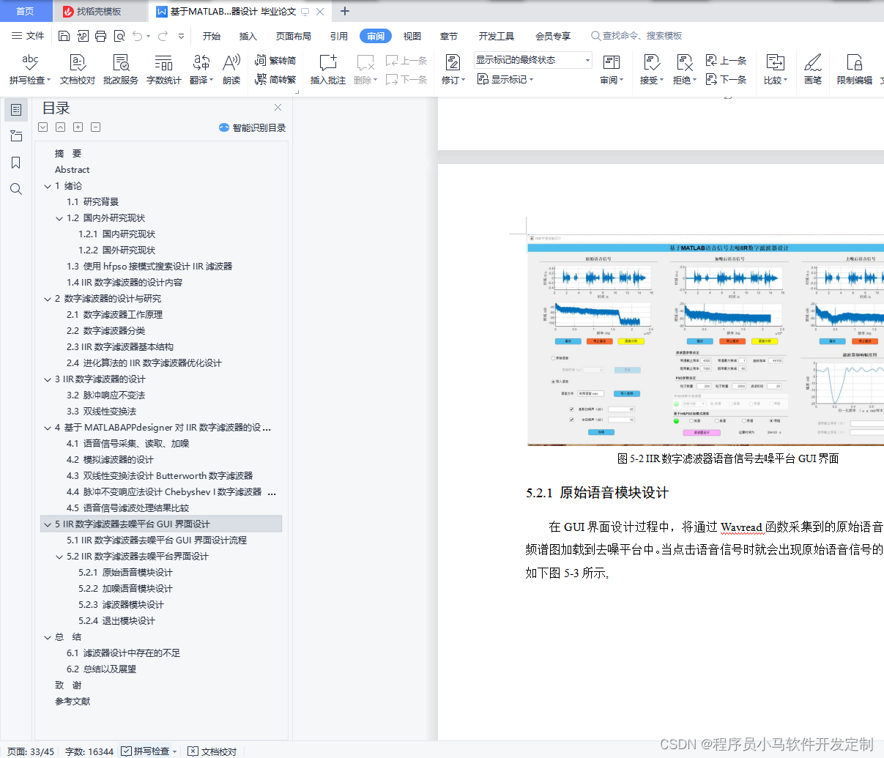
Task: Open print preview from quick access toolbar
Action: [x=118, y=35]
